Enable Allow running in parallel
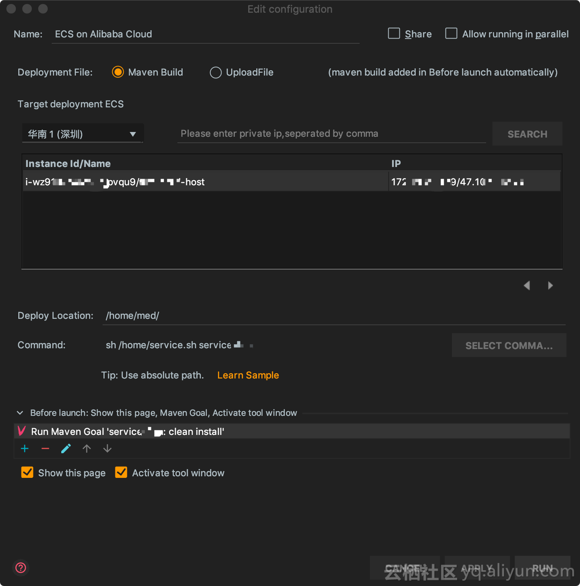This screenshot has width=580, height=586. point(451,34)
